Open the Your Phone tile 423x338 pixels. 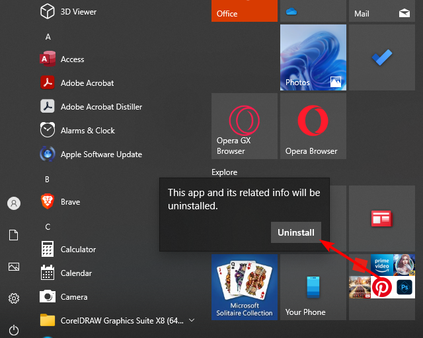point(313,287)
